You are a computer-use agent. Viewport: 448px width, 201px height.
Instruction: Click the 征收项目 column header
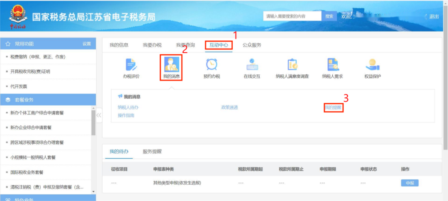(119, 169)
